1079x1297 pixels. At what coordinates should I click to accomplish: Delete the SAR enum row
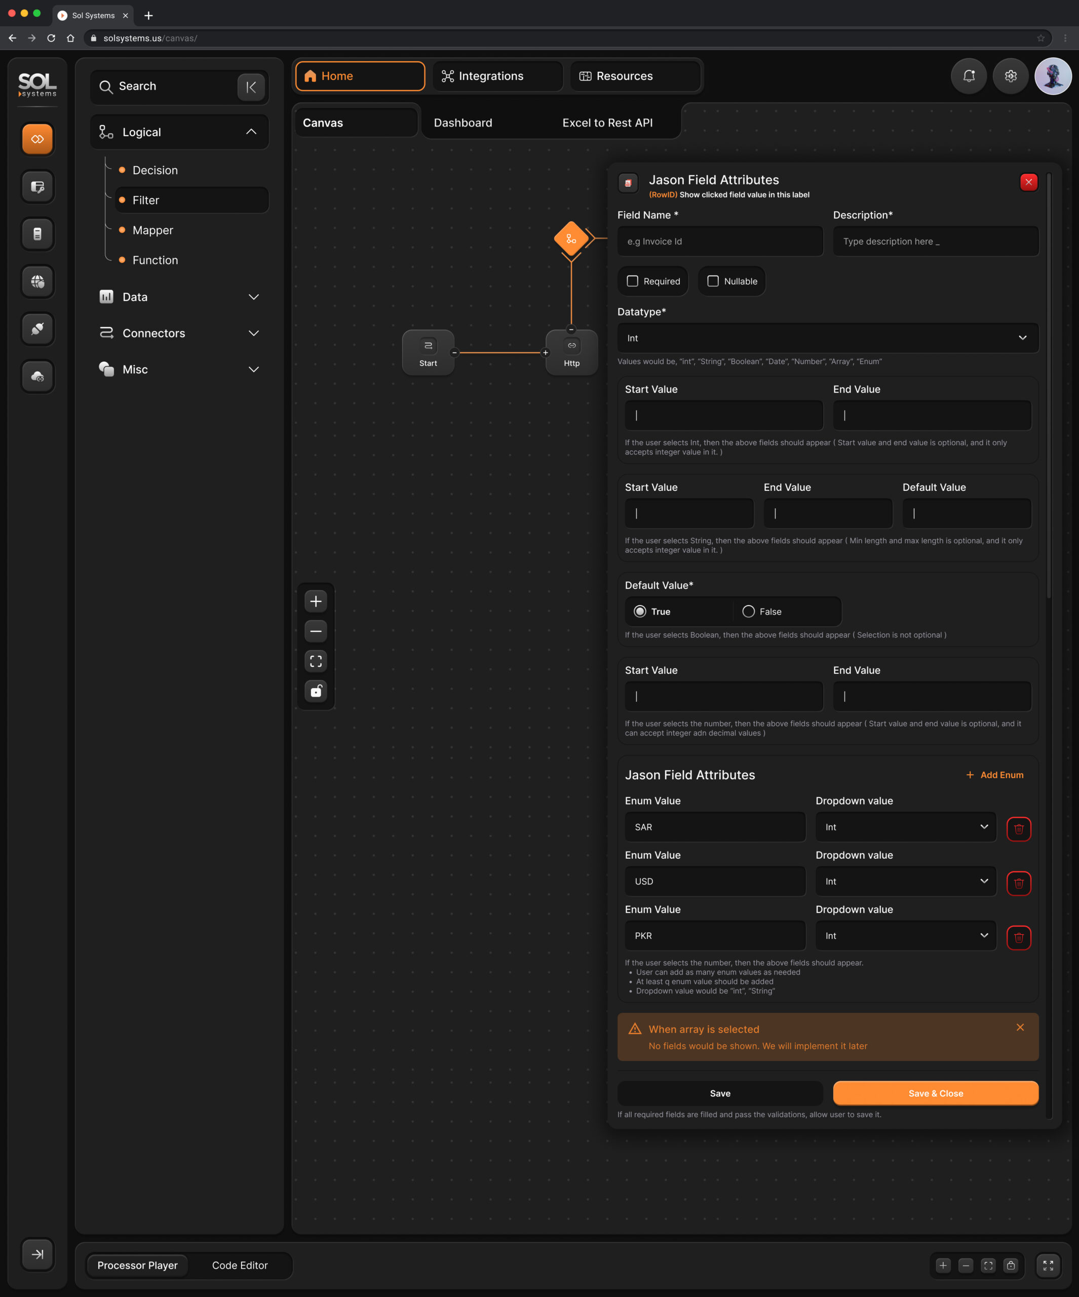coord(1019,829)
